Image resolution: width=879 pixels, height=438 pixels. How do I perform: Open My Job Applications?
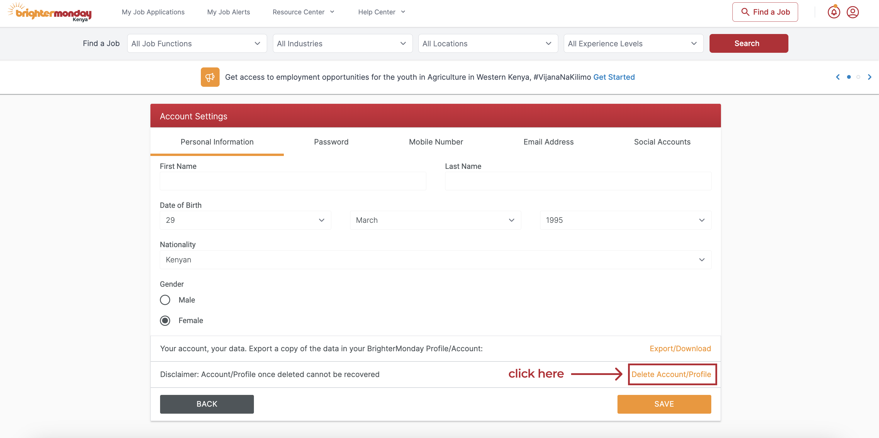[x=153, y=12]
